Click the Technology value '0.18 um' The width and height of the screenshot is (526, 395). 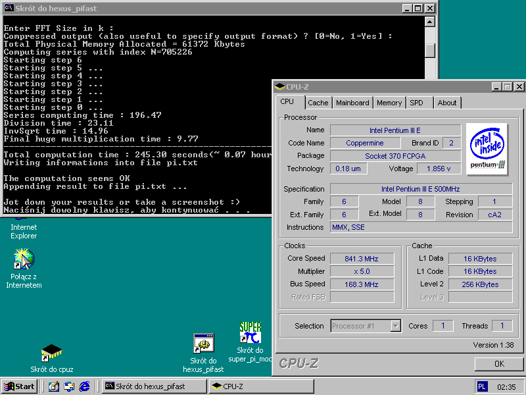point(348,169)
